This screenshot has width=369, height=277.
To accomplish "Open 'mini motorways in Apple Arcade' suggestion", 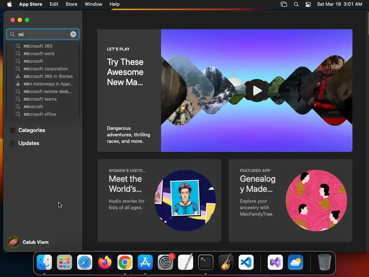I will coord(43,84).
